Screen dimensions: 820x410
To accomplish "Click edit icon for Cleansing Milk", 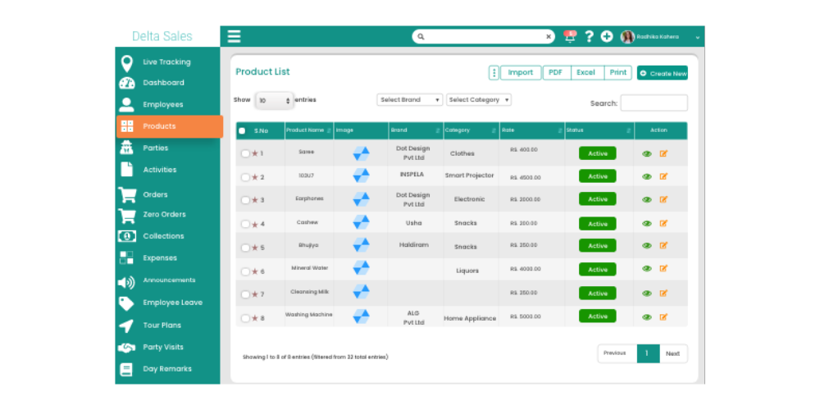I will pyautogui.click(x=663, y=293).
